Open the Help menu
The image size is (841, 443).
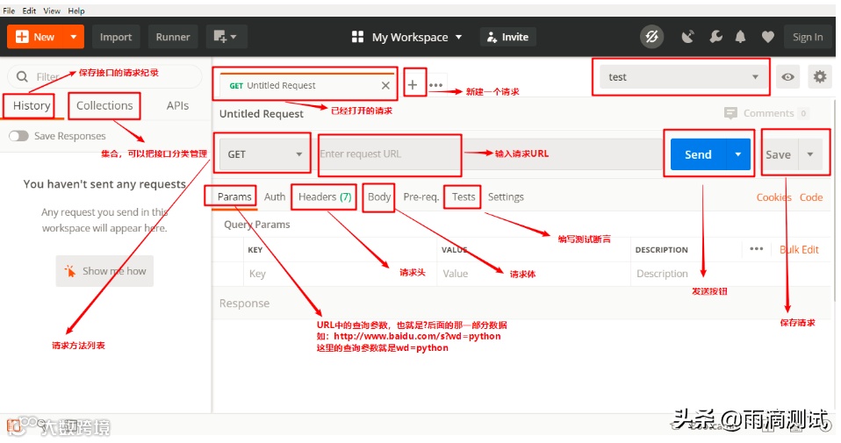point(76,11)
